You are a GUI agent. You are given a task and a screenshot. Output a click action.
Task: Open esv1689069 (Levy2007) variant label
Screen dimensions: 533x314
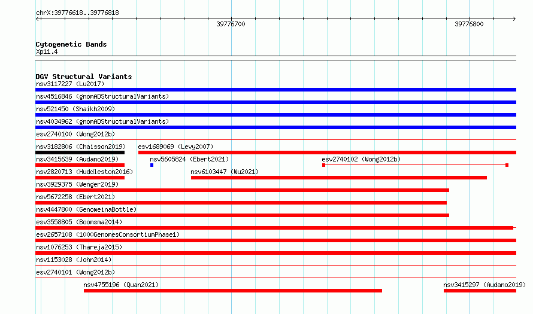pos(175,147)
